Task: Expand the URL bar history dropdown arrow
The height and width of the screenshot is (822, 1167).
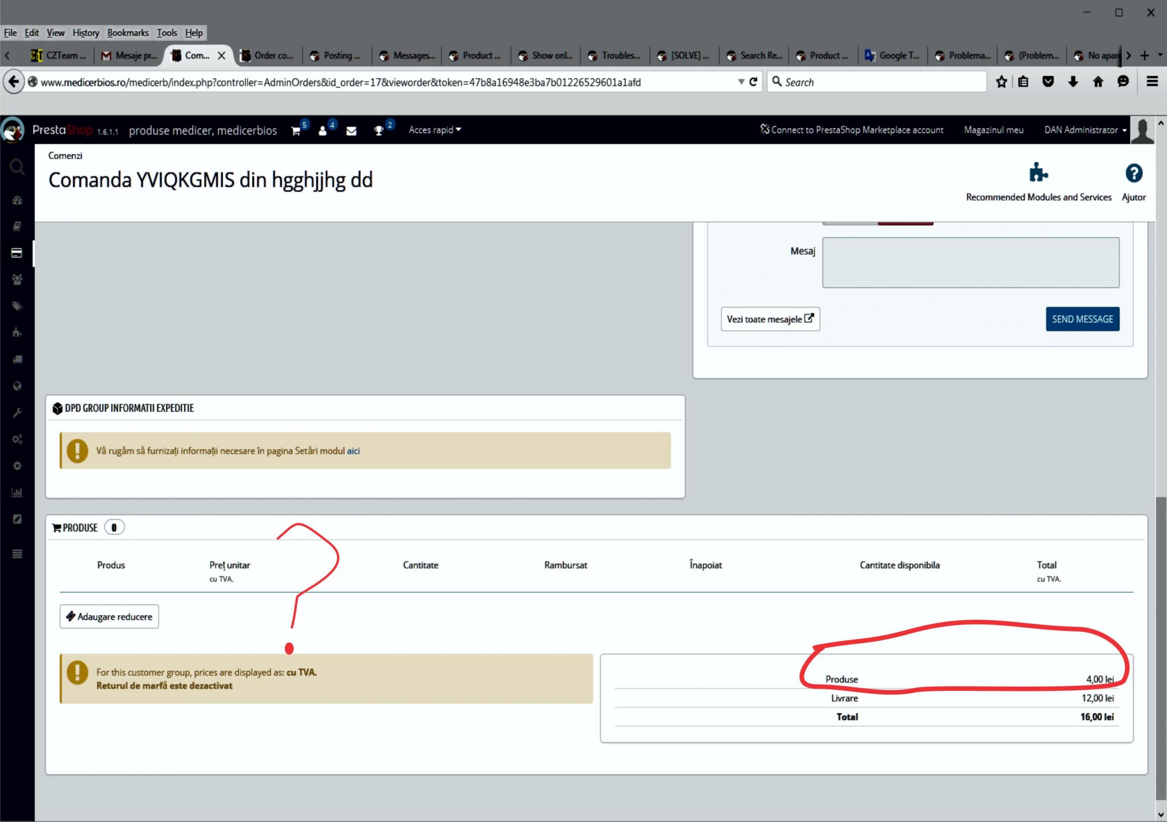Action: (x=741, y=82)
